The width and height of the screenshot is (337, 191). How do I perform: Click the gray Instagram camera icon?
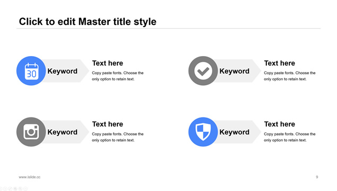coord(31,132)
